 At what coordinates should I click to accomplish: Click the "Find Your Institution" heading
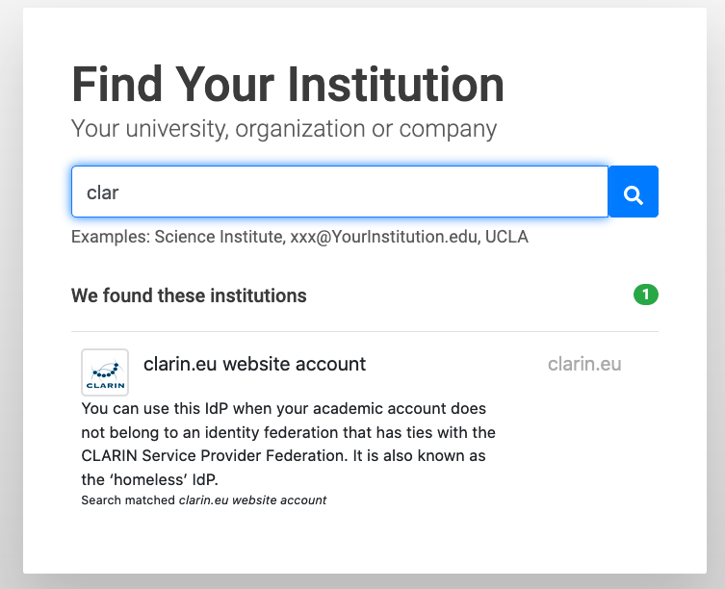coord(288,84)
